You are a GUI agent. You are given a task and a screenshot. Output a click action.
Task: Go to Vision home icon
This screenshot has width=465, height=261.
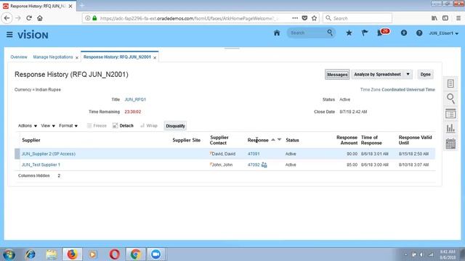coord(277,33)
